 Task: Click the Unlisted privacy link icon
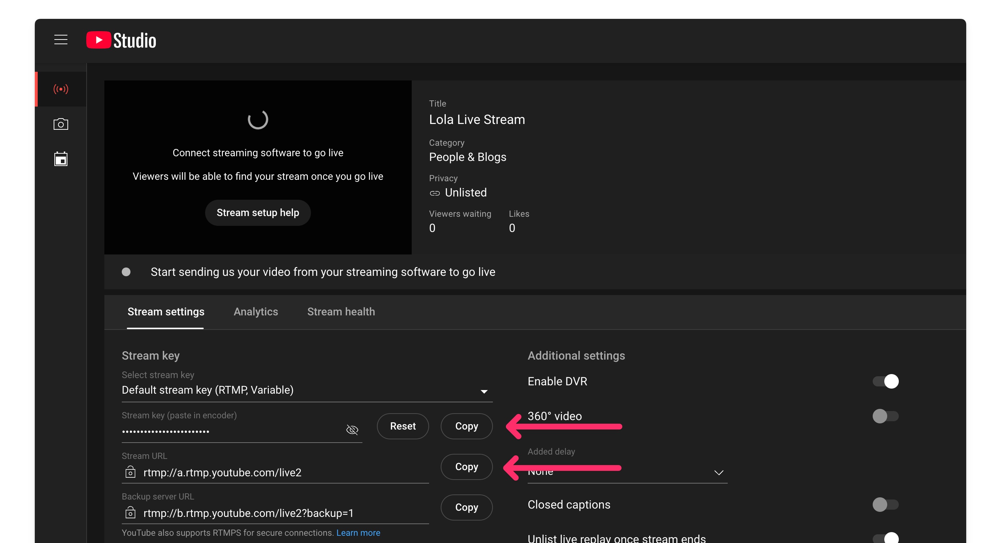(435, 193)
